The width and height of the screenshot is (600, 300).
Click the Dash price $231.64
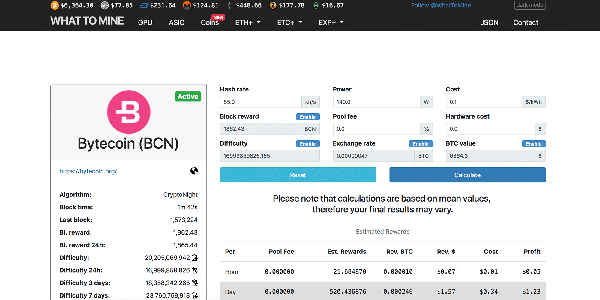click(x=163, y=5)
